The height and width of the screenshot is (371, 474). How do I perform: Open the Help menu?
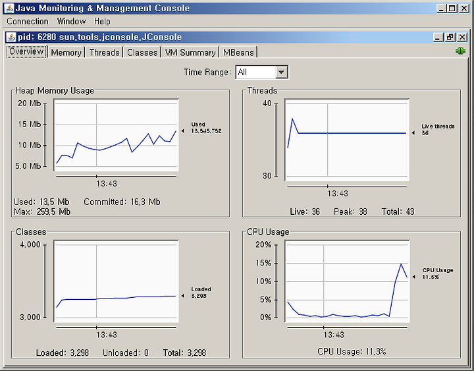click(102, 22)
